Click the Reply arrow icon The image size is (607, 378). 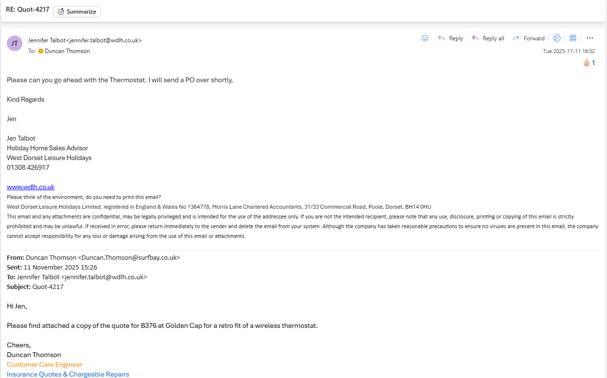pyautogui.click(x=441, y=38)
